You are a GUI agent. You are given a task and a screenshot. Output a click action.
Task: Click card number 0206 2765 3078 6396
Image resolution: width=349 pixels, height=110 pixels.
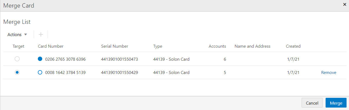point(65,59)
